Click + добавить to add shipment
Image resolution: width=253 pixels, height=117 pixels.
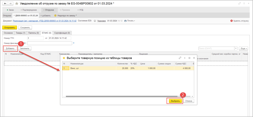pos(45,15)
